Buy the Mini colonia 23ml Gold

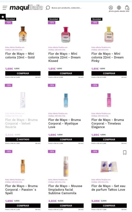click(x=23, y=73)
